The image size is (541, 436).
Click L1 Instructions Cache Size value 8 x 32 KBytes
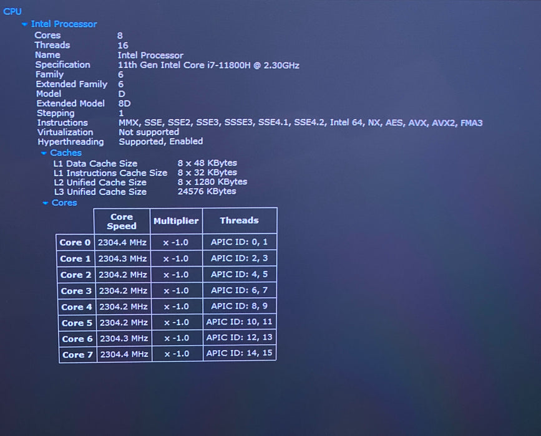(x=207, y=172)
